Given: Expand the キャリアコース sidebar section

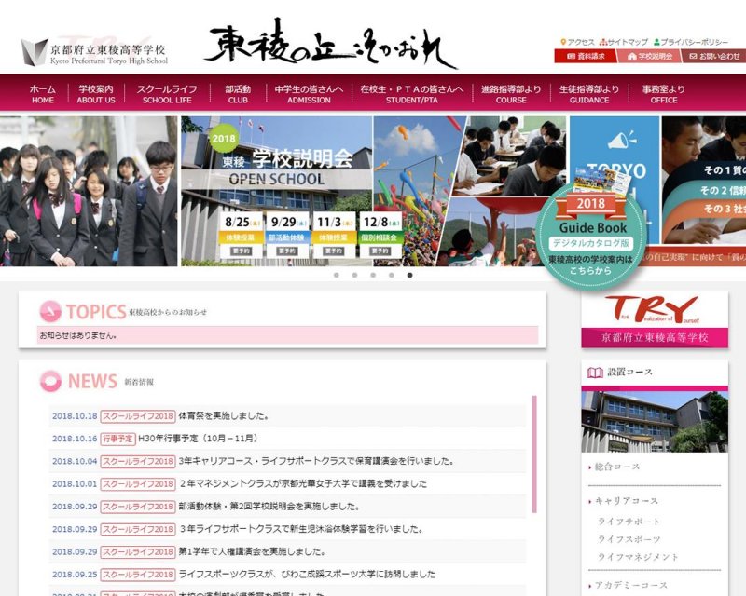Looking at the screenshot, I should click(626, 501).
